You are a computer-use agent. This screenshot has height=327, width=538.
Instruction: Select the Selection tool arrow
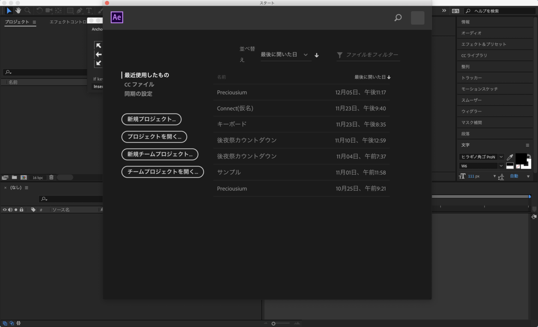9,10
